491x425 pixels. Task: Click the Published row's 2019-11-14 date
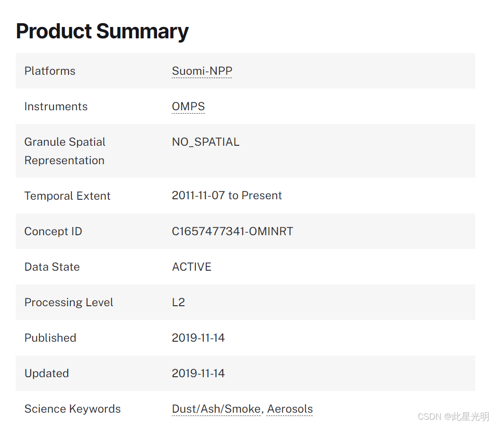tap(198, 338)
